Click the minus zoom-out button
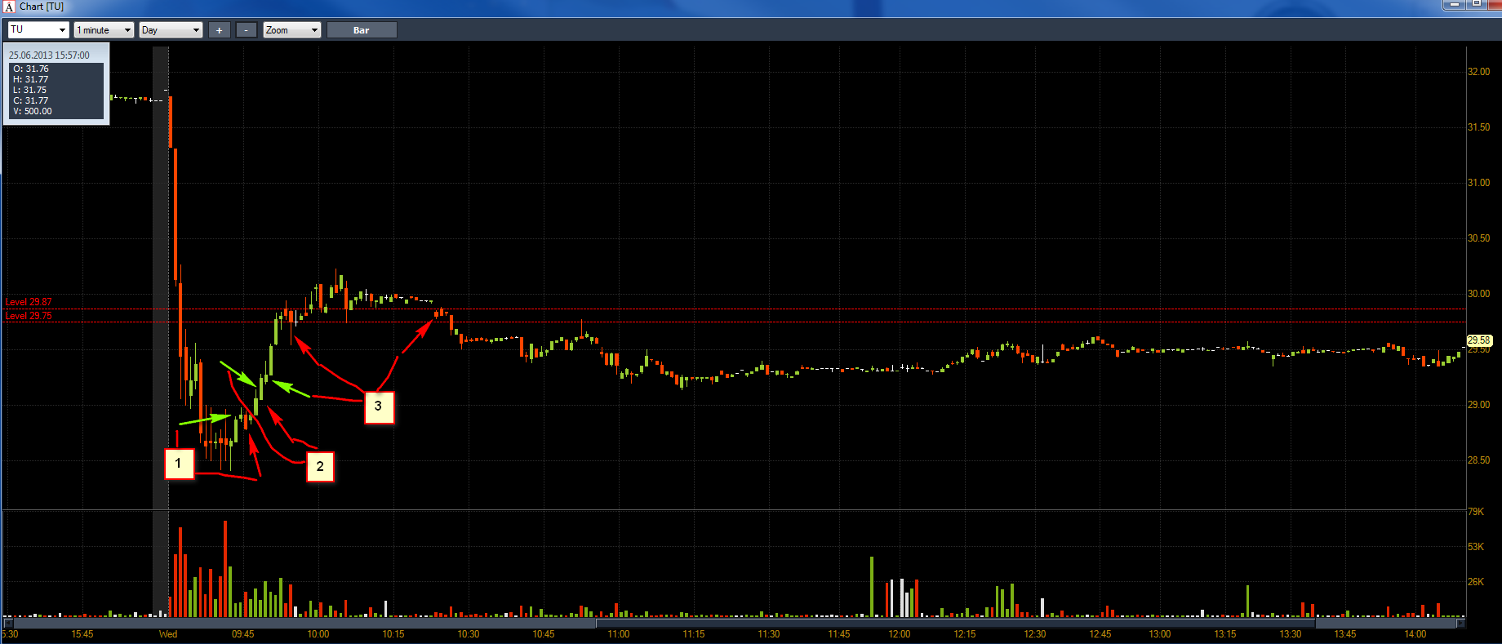1502x644 pixels. click(246, 30)
